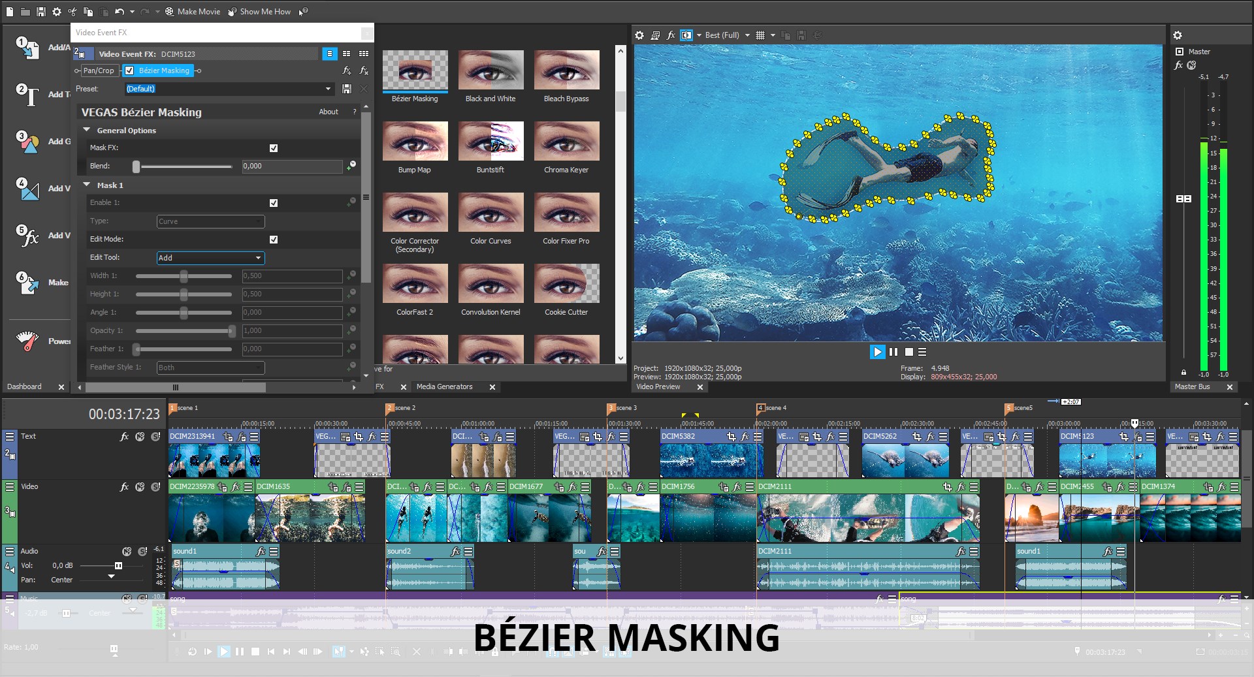Open the project properties gear icon
This screenshot has width=1254, height=677.
tap(57, 11)
